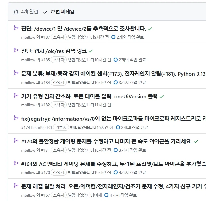Open pull request #170의 불안정한 게이팅 문제
The width and height of the screenshot is (206, 201).
pos(107,141)
